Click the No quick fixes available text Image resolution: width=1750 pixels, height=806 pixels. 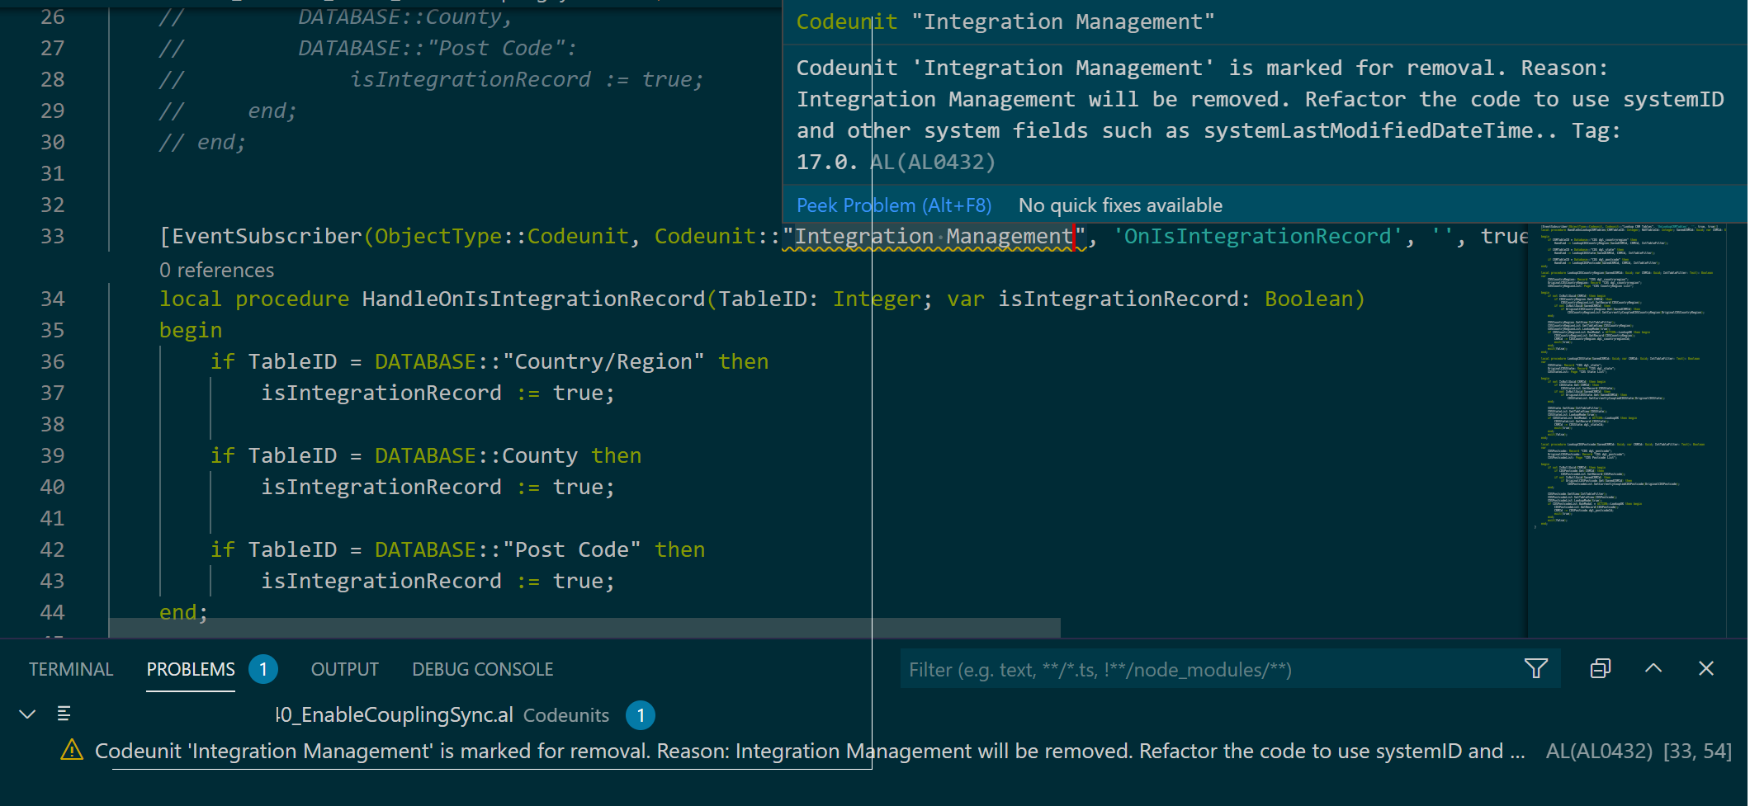point(1120,205)
